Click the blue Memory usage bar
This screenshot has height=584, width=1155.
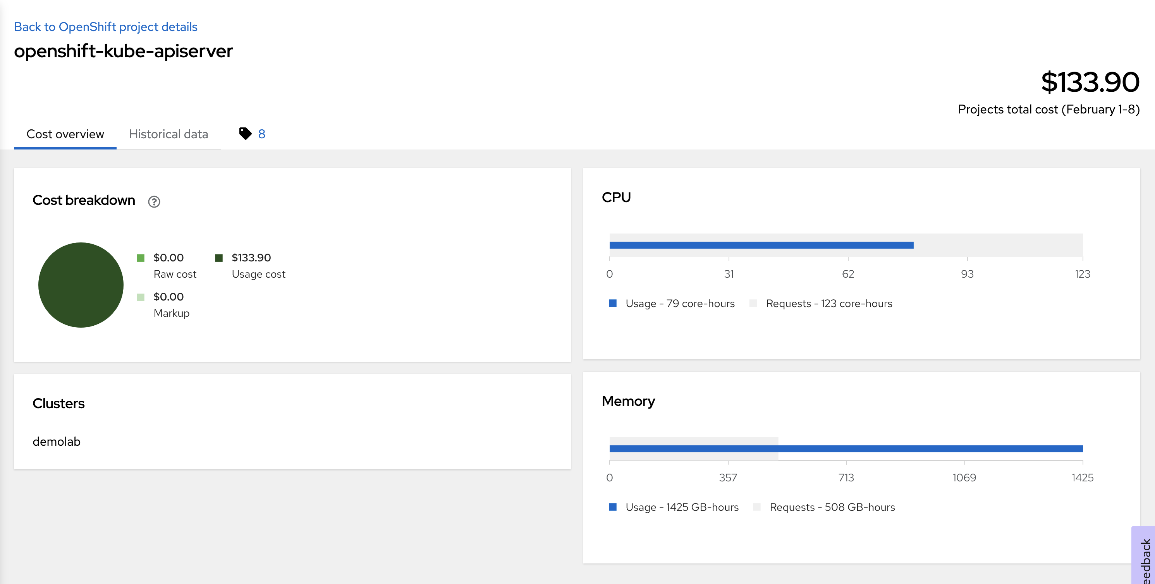point(846,448)
